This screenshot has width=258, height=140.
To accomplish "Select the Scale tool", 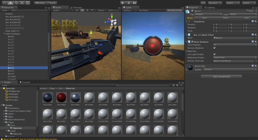I will coord(22,3).
